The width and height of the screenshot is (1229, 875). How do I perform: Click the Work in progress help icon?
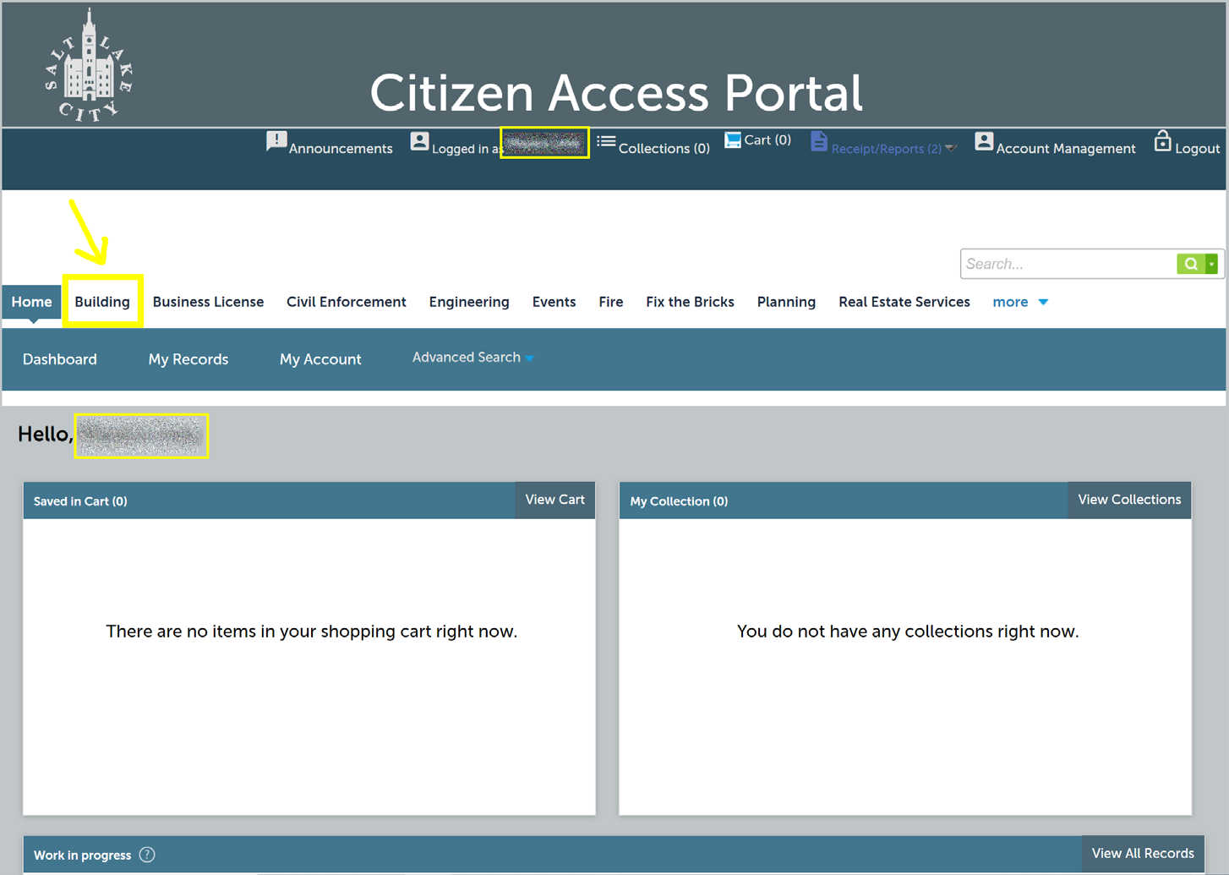(x=147, y=855)
